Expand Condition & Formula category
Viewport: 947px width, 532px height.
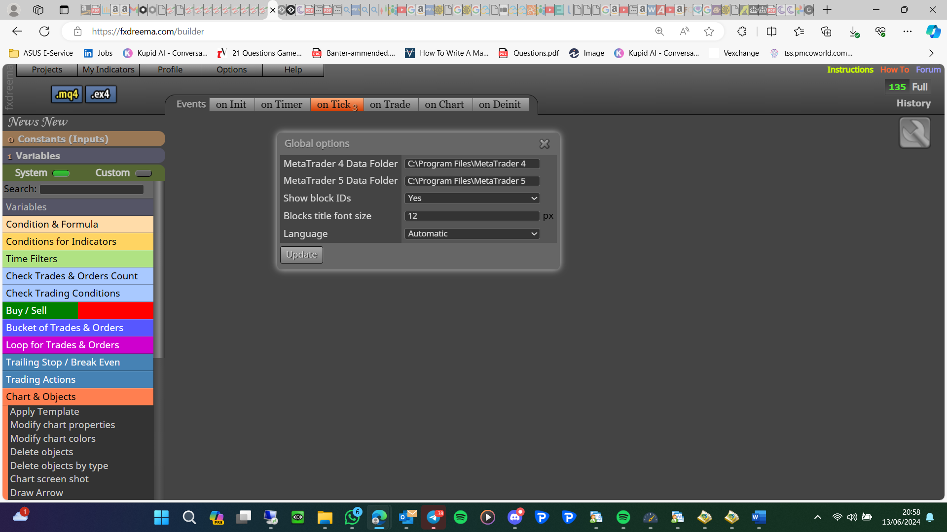(x=78, y=224)
